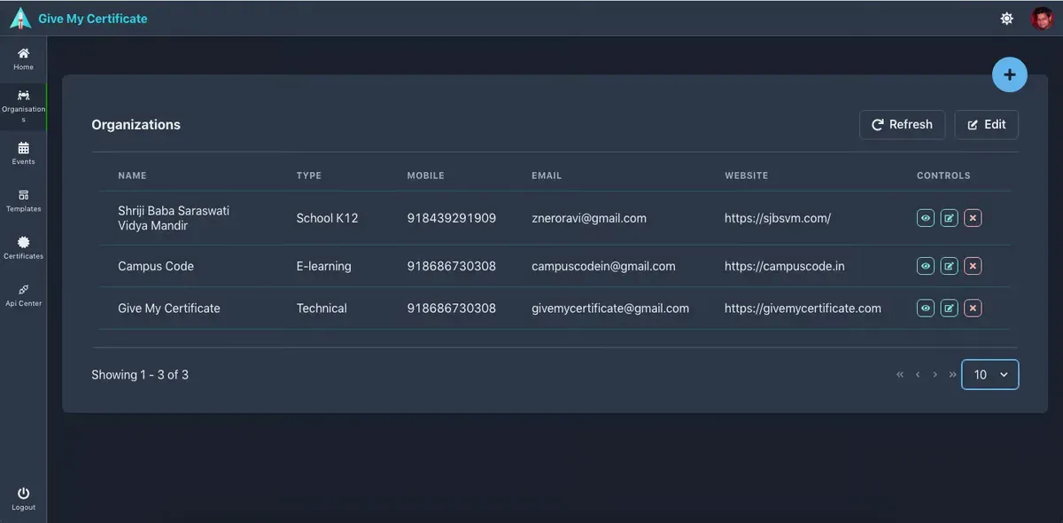View the Campus Code organization with the eye icon
1063x523 pixels.
click(x=926, y=266)
